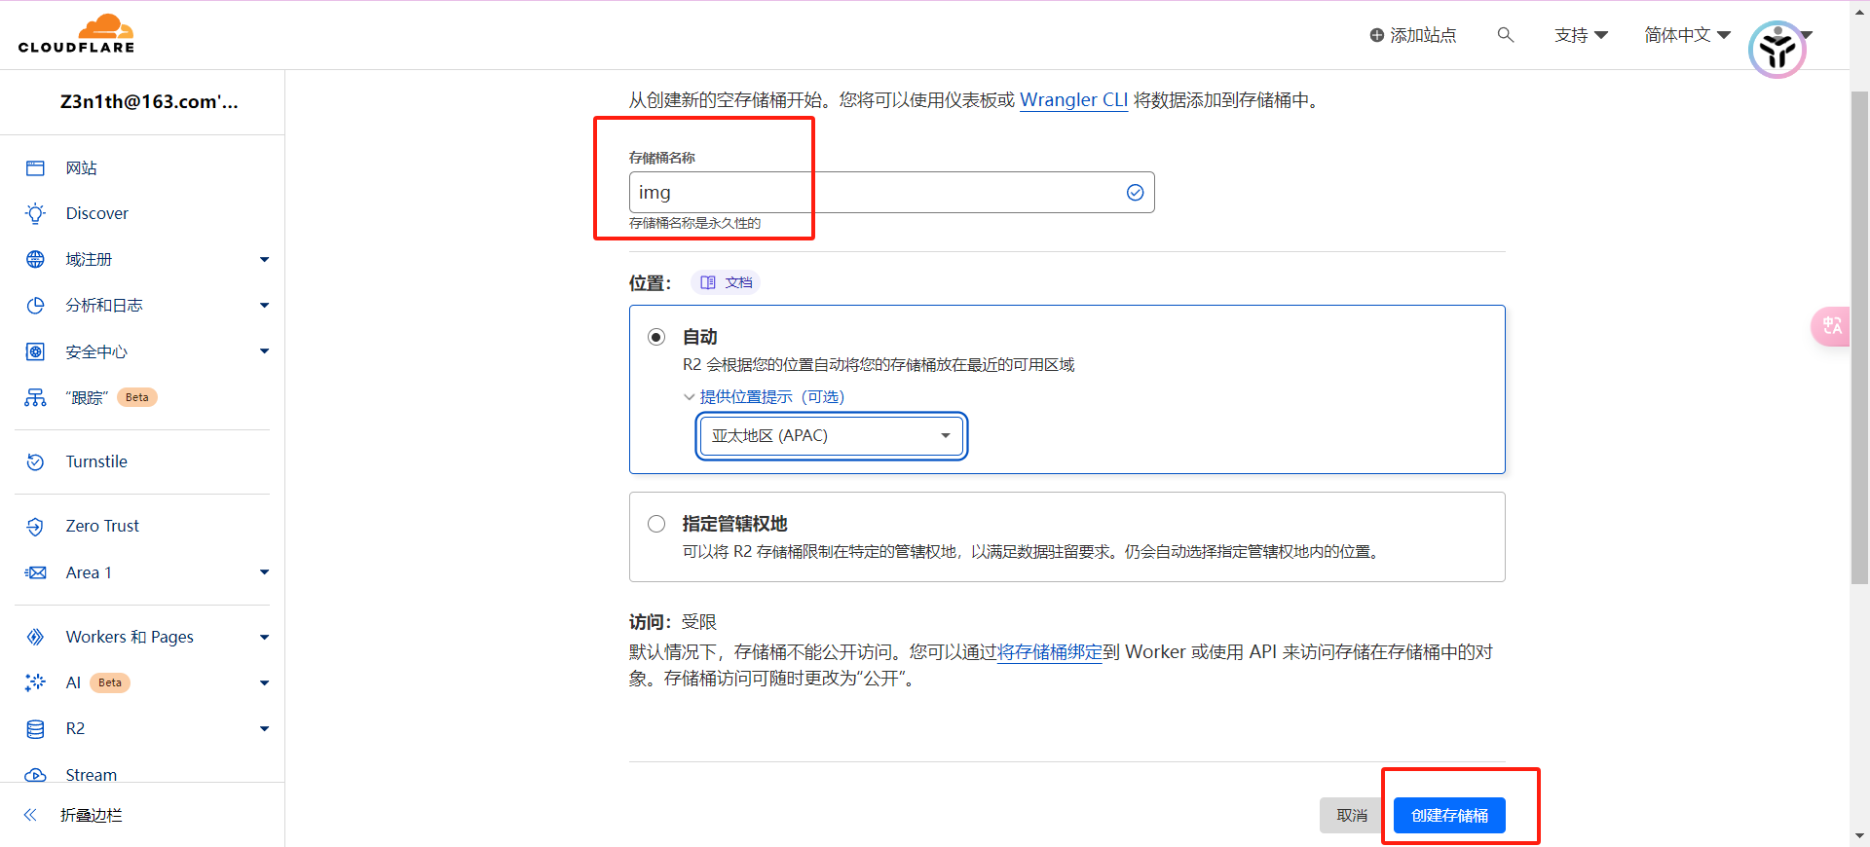Open Turnstile from the sidebar

click(96, 461)
